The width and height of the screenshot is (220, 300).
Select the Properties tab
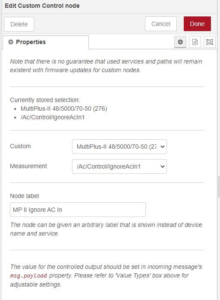[46, 42]
